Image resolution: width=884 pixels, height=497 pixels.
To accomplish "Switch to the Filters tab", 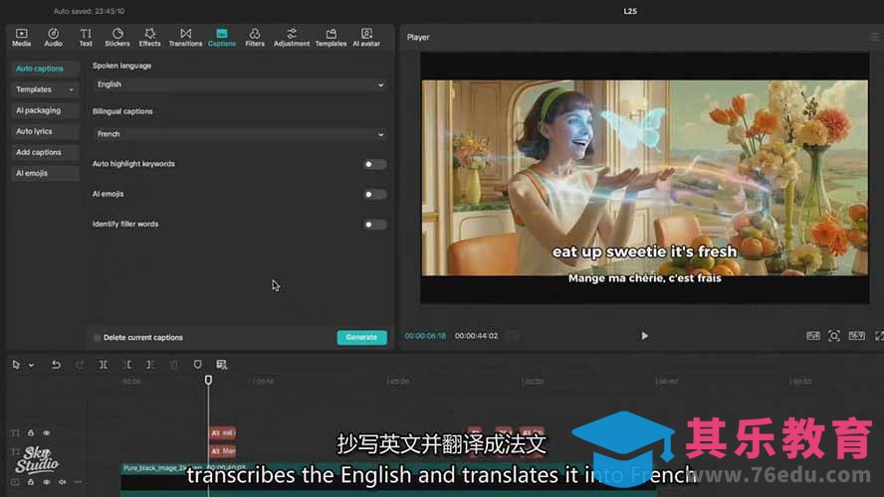I will (x=255, y=37).
